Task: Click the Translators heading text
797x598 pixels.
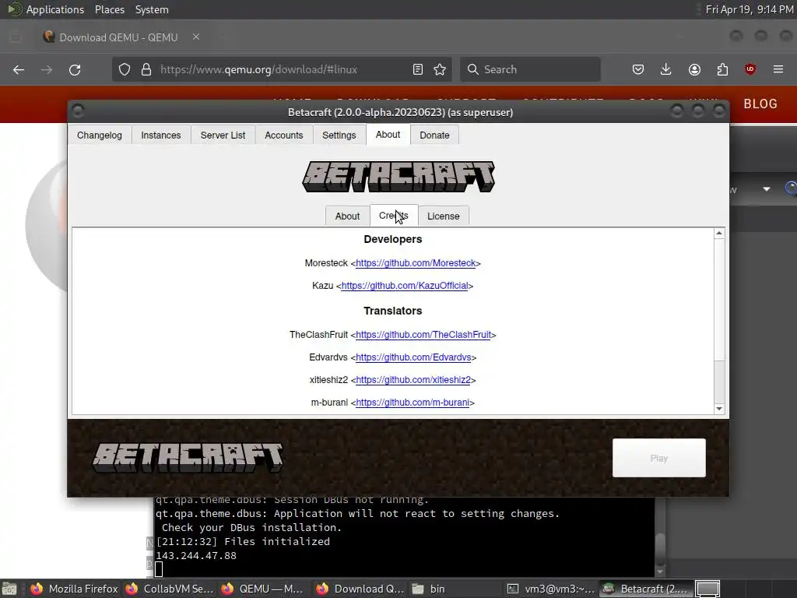Action: (x=393, y=311)
